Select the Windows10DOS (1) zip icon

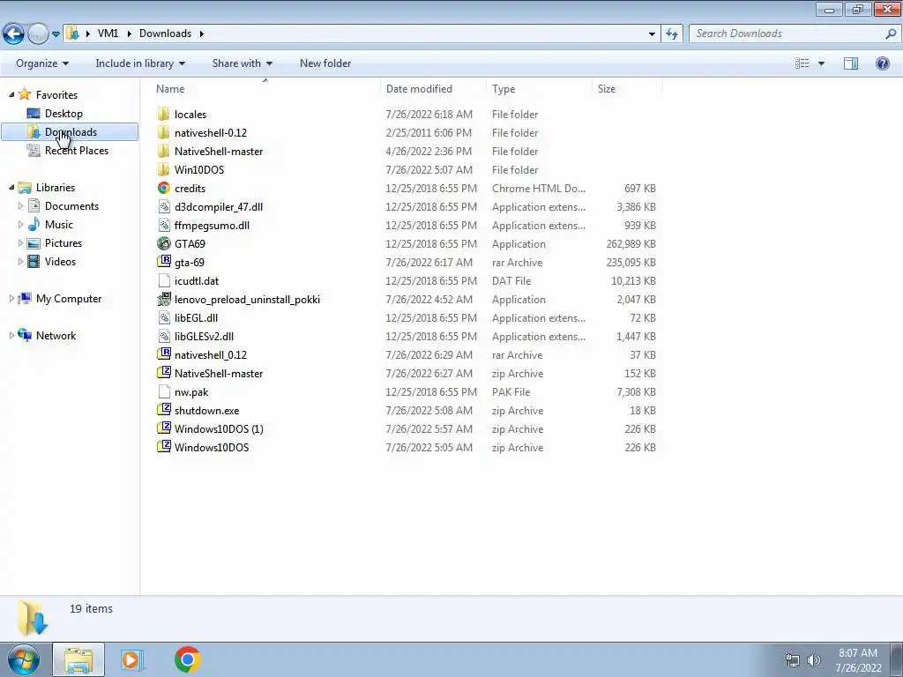pyautogui.click(x=163, y=428)
